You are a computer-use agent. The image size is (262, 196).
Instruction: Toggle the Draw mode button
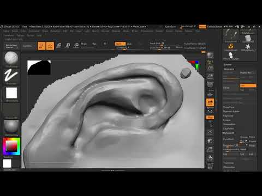pyautogui.click(x=50, y=46)
